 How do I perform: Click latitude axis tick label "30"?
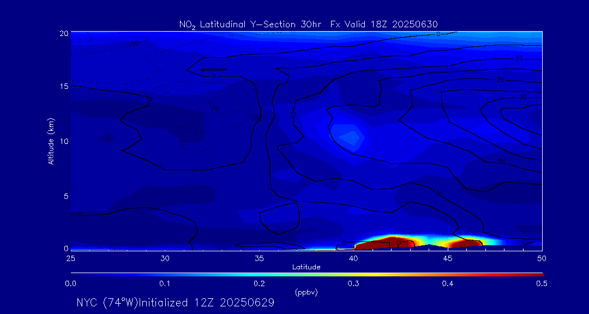click(165, 258)
